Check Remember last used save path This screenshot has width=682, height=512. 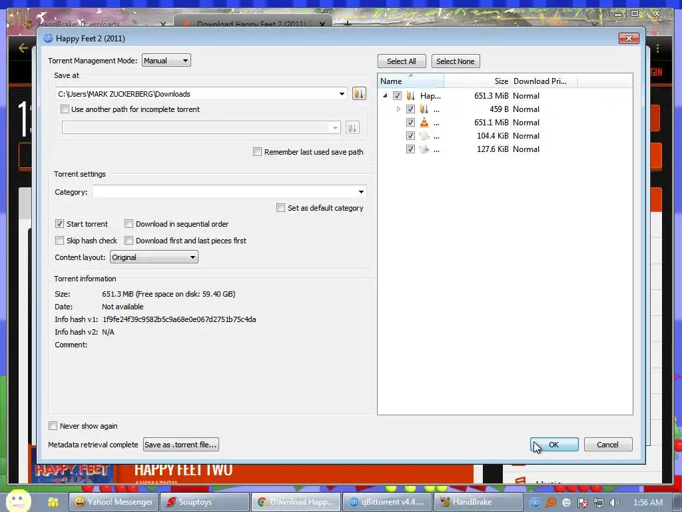pos(258,152)
